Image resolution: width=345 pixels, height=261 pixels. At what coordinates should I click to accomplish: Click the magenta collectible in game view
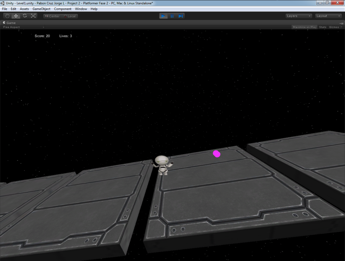tap(217, 154)
